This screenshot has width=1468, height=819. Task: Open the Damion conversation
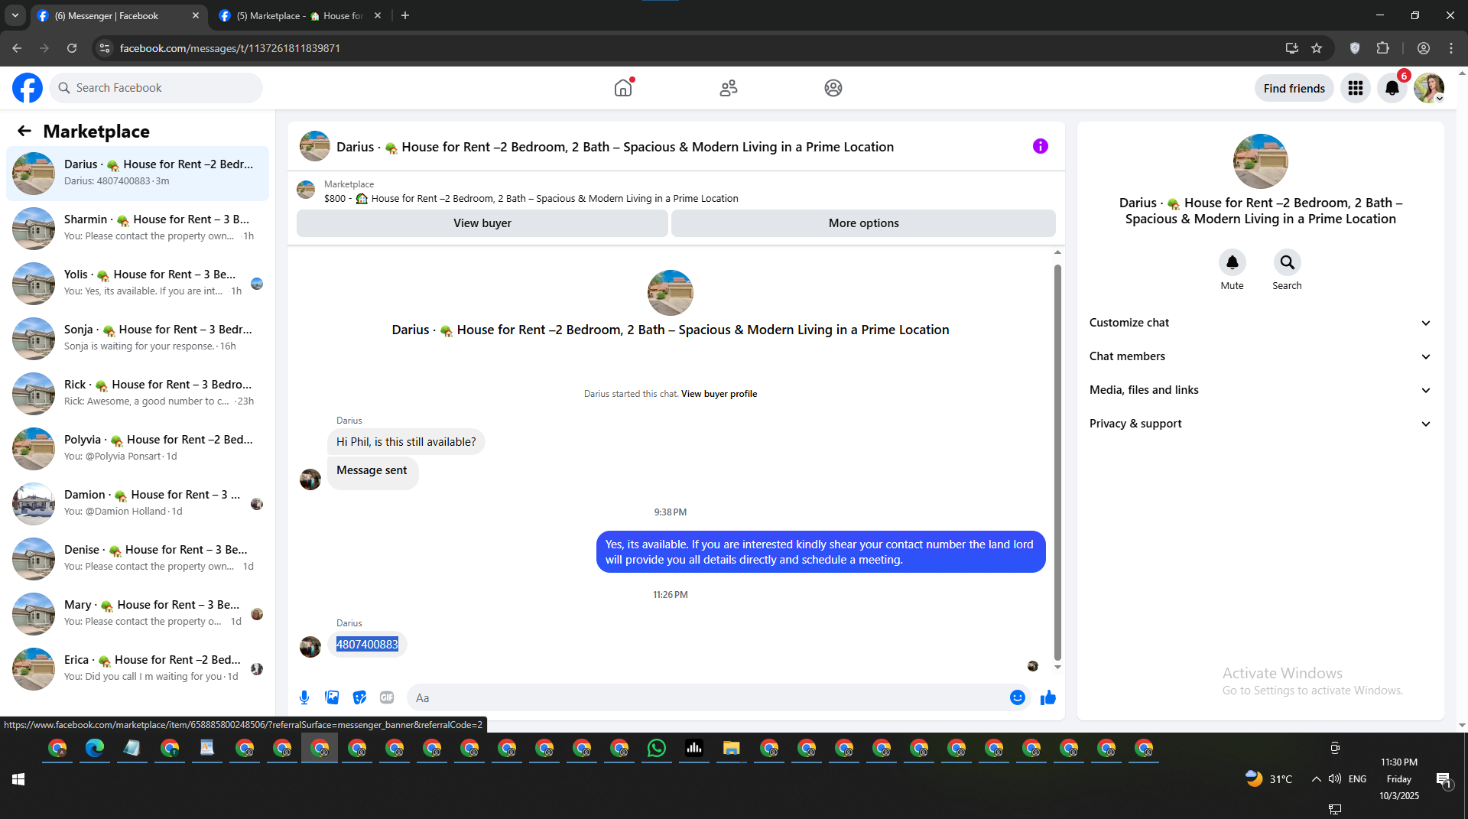[138, 504]
